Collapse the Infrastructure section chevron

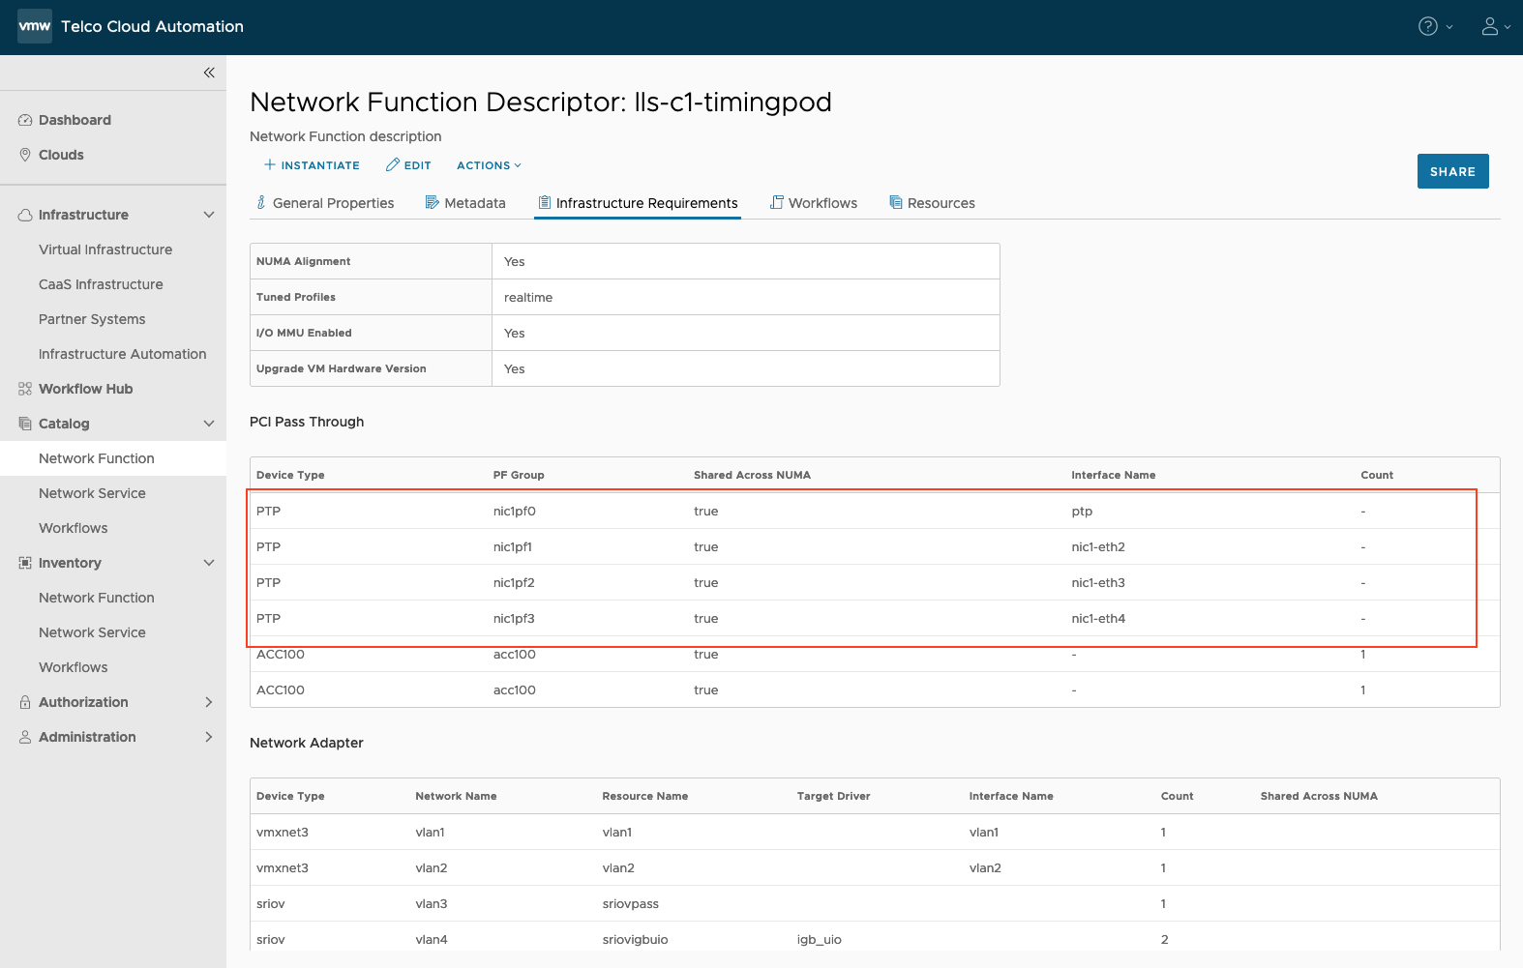(x=209, y=215)
